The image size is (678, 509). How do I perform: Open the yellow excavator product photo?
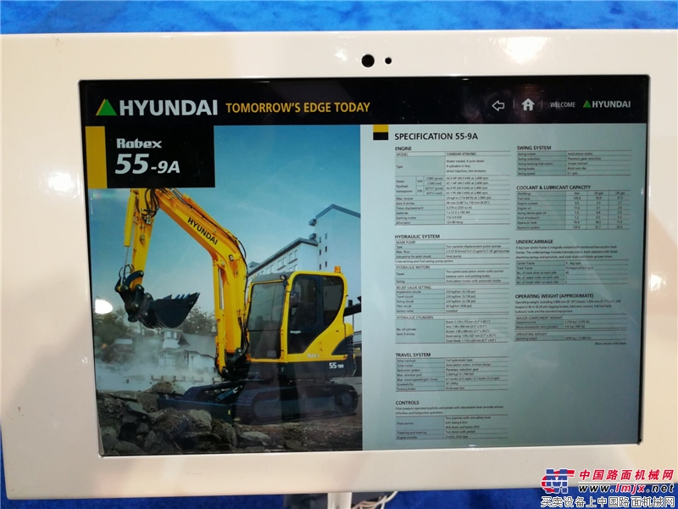point(225,291)
